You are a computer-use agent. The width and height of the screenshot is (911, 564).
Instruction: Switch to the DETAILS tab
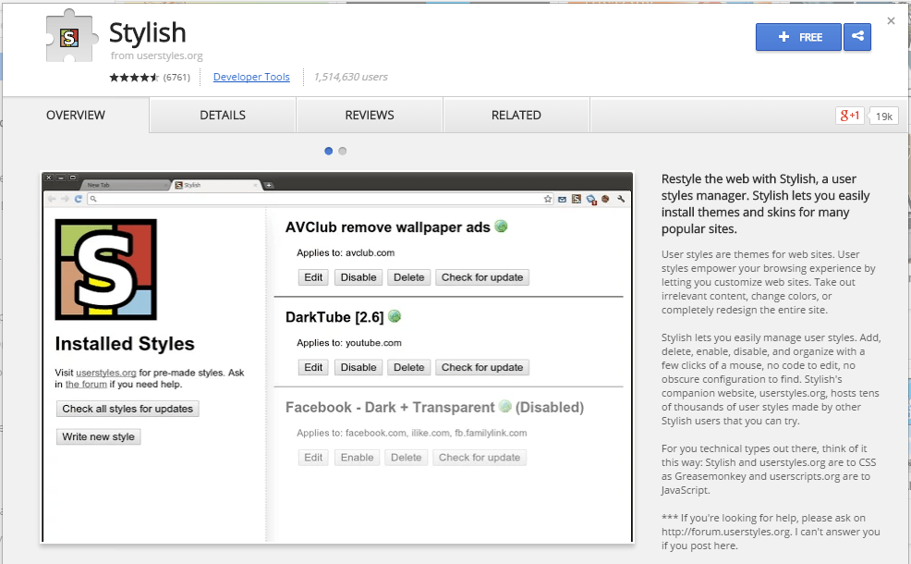(222, 115)
